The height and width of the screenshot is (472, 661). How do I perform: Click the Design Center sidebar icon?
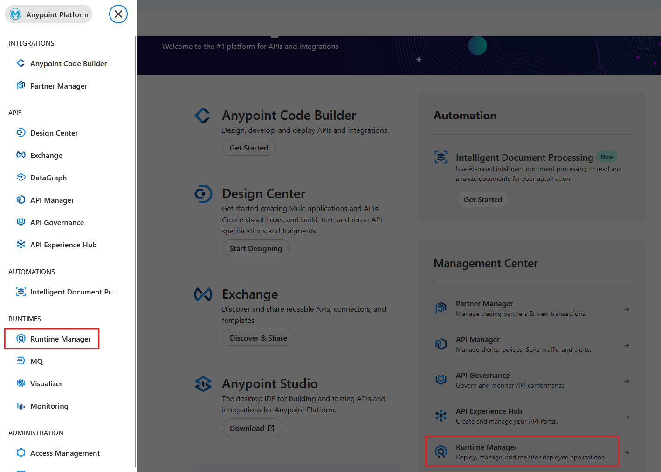pos(21,133)
